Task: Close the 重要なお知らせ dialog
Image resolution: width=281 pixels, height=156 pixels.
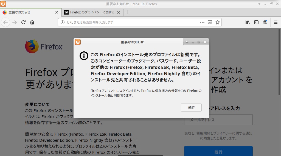Action: tap(205, 42)
